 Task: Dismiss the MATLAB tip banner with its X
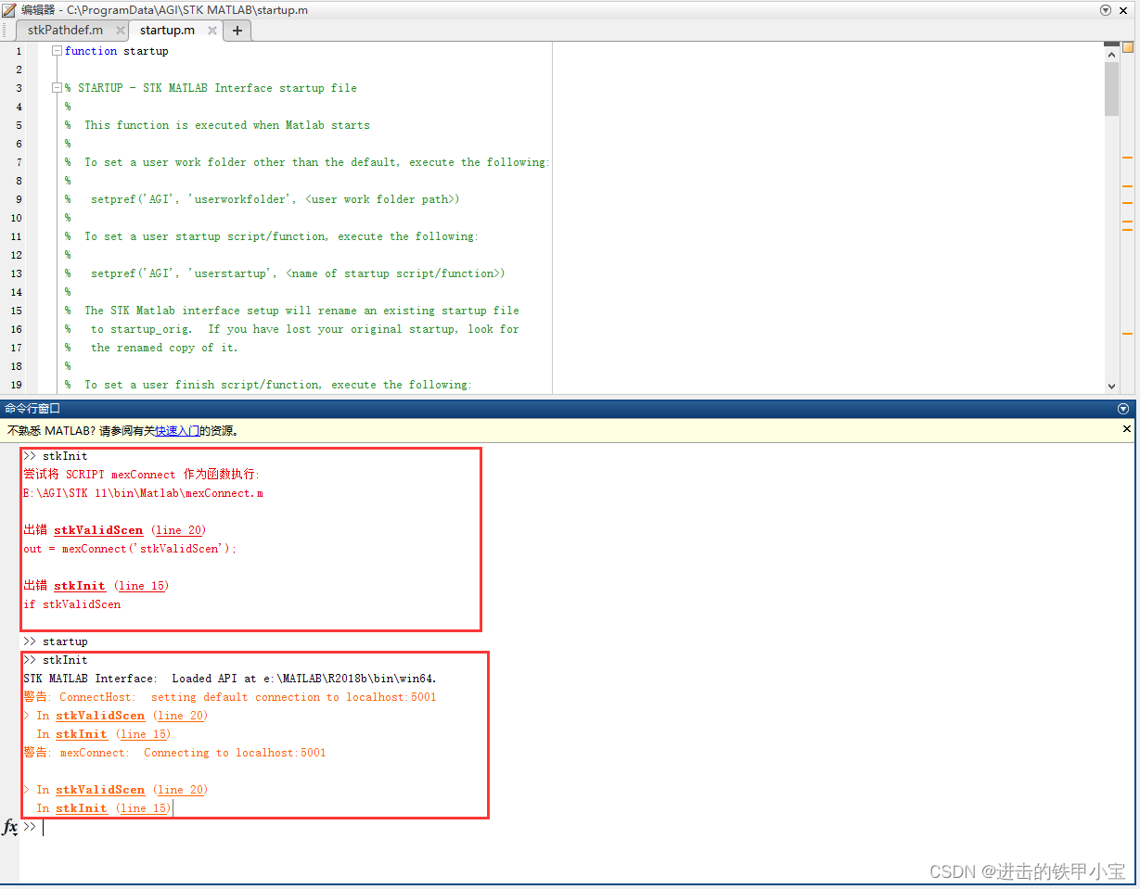coord(1126,428)
